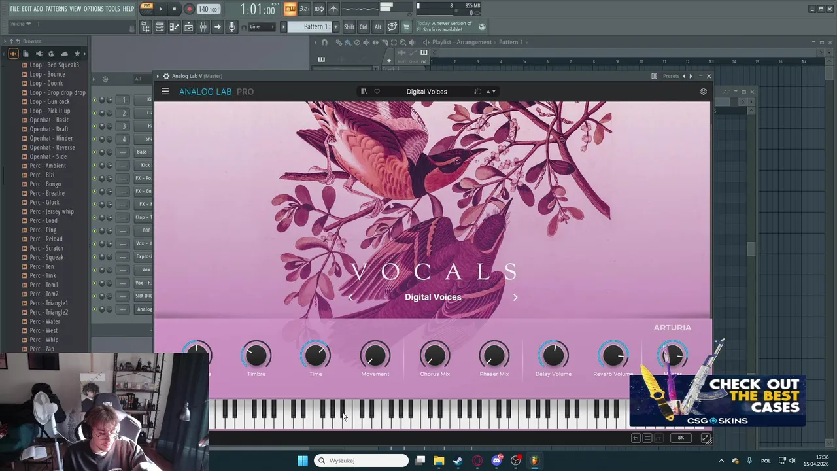Adjust the Chorus Mix knob
Viewport: 837px width, 471px height.
(435, 355)
